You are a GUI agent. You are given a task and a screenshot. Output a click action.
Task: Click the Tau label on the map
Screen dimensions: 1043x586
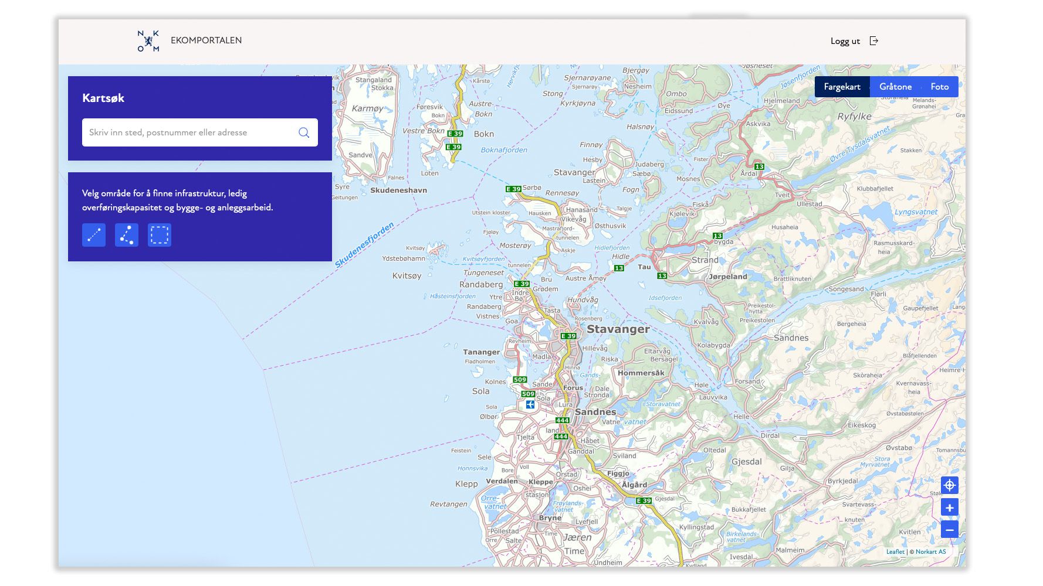[644, 267]
